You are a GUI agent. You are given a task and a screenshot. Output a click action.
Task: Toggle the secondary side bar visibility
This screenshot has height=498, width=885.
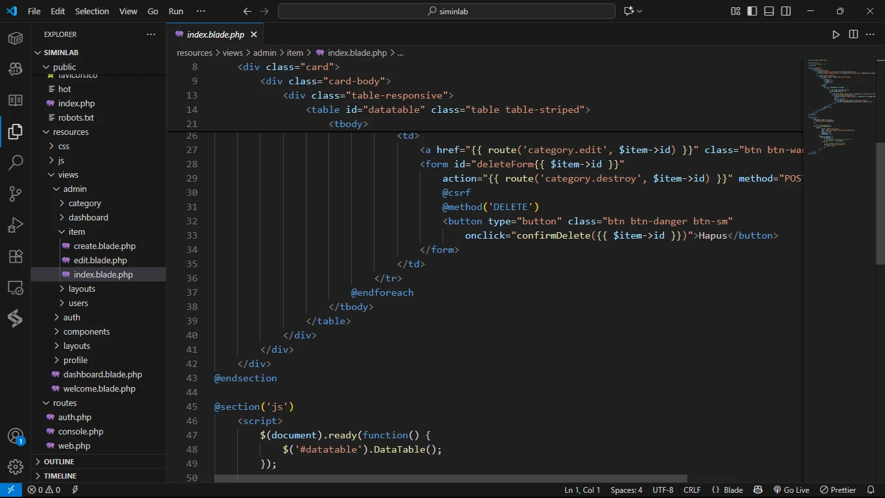click(x=786, y=11)
